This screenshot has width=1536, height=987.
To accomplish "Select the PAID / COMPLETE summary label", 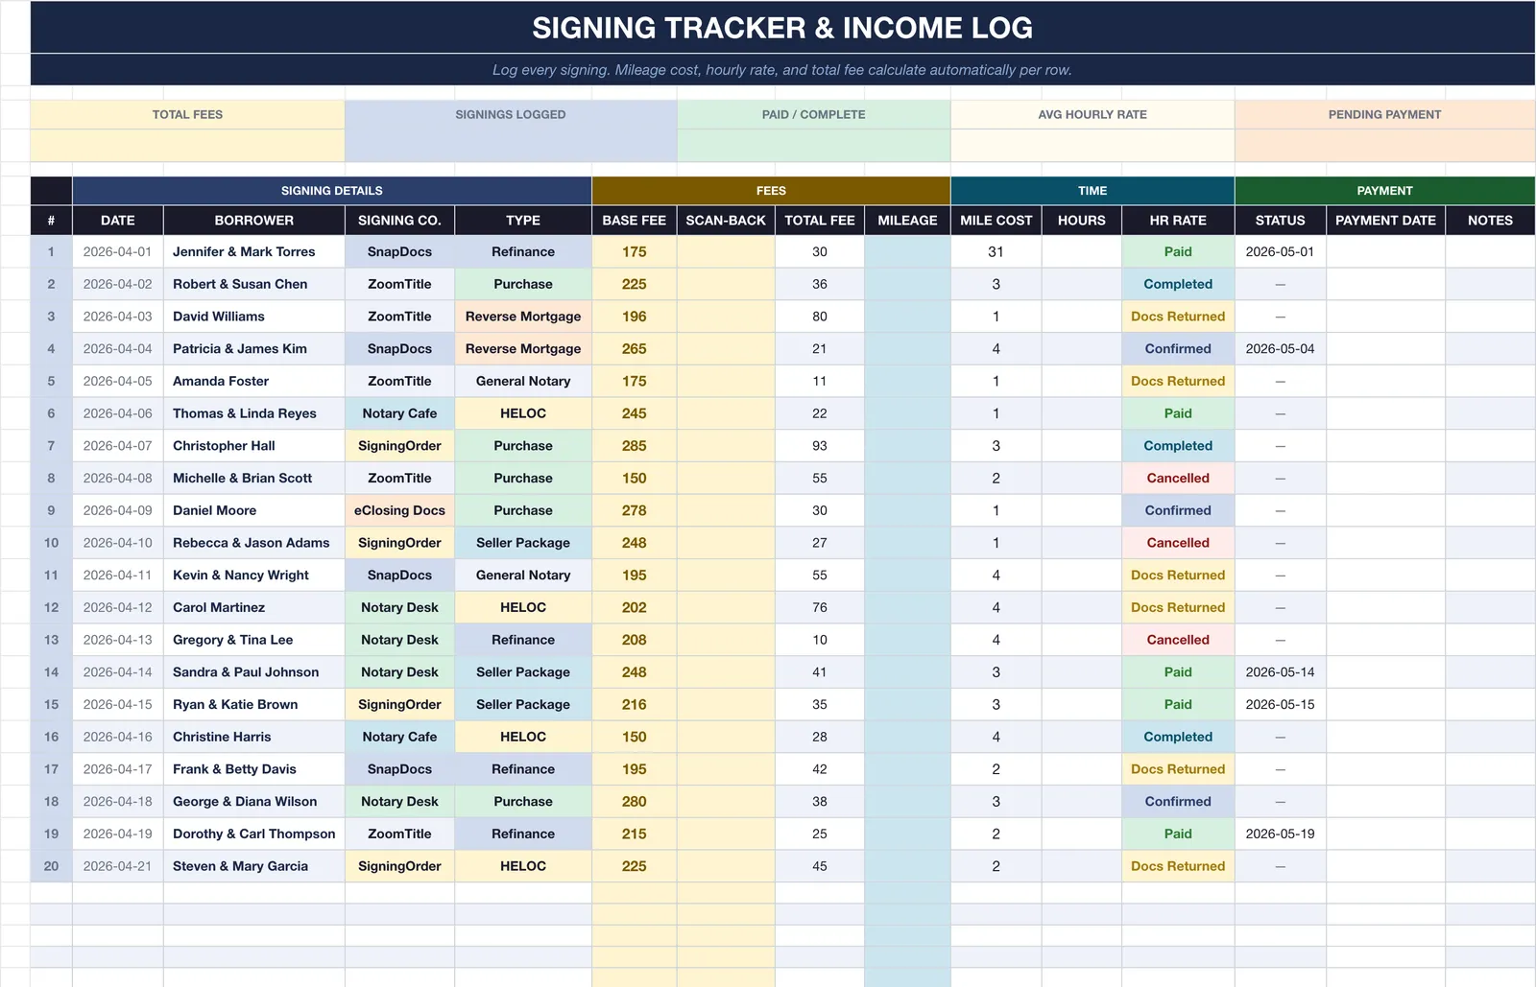I will click(814, 114).
